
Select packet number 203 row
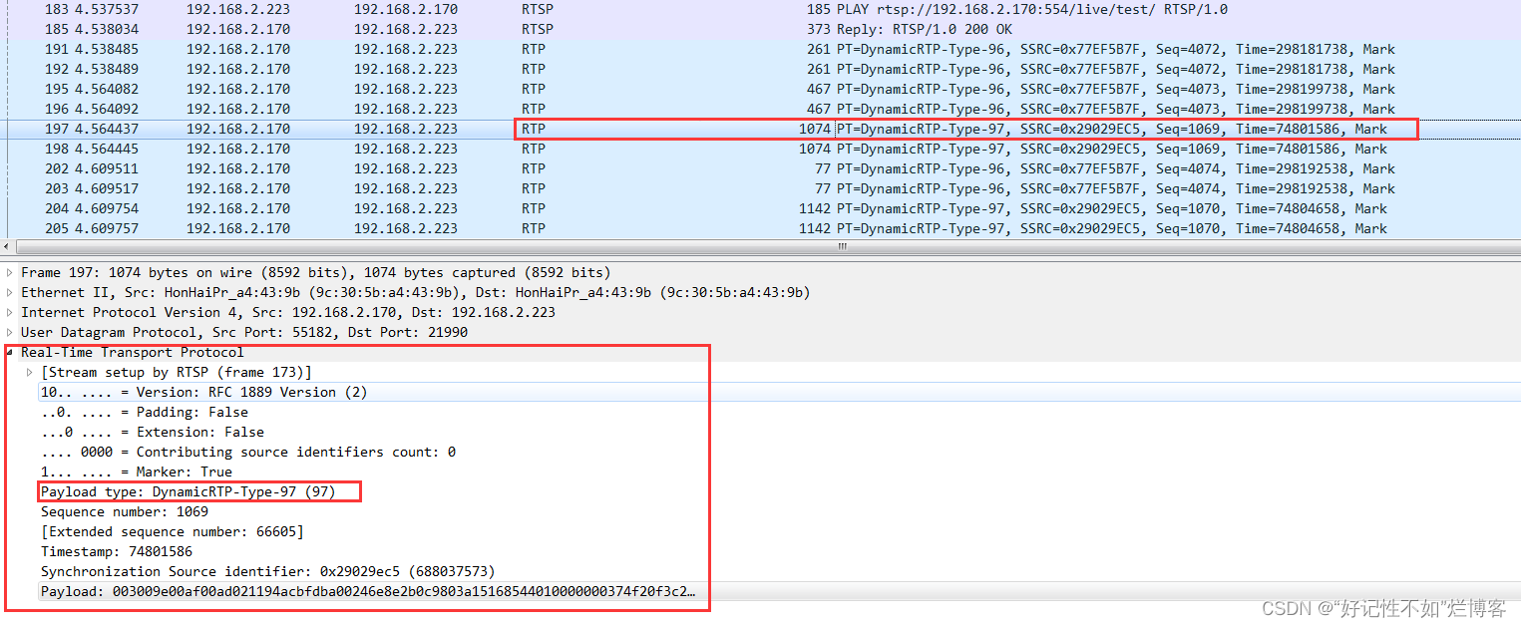point(760,188)
